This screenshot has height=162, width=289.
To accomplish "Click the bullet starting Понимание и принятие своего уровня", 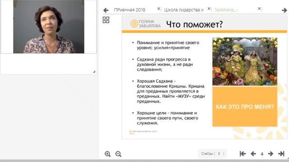I will pyautogui.click(x=168, y=45).
